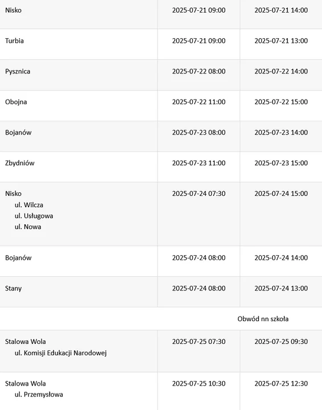
Task: Click start time 2025-07-24 07:30
Action: 199,194
